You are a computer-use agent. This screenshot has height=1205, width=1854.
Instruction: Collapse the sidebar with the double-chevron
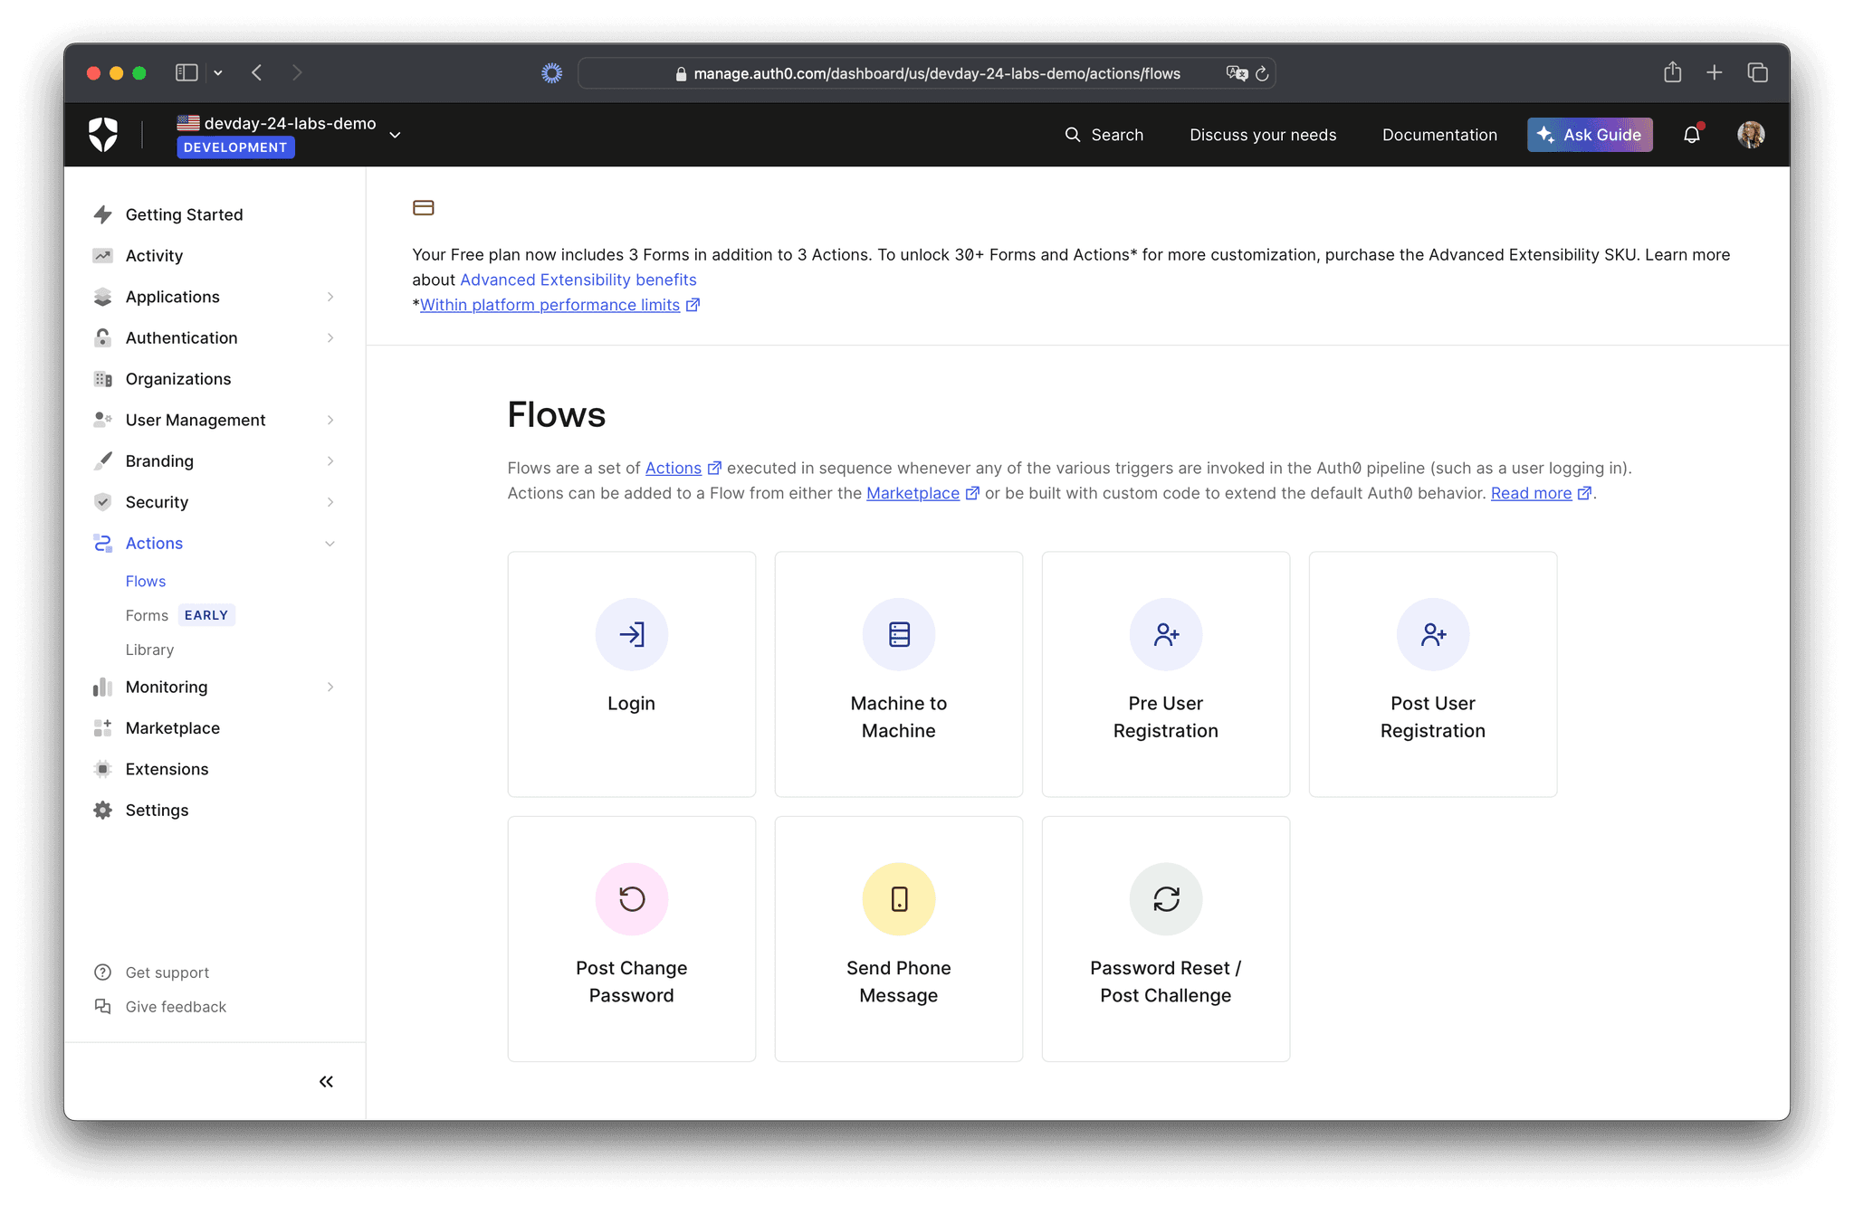(326, 1081)
